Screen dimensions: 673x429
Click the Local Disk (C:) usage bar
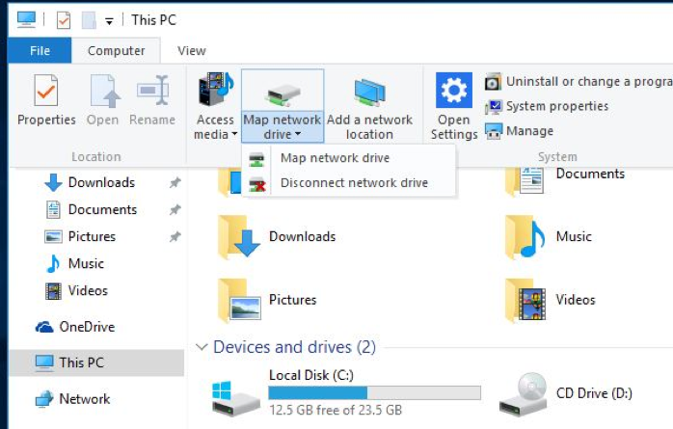tap(374, 393)
